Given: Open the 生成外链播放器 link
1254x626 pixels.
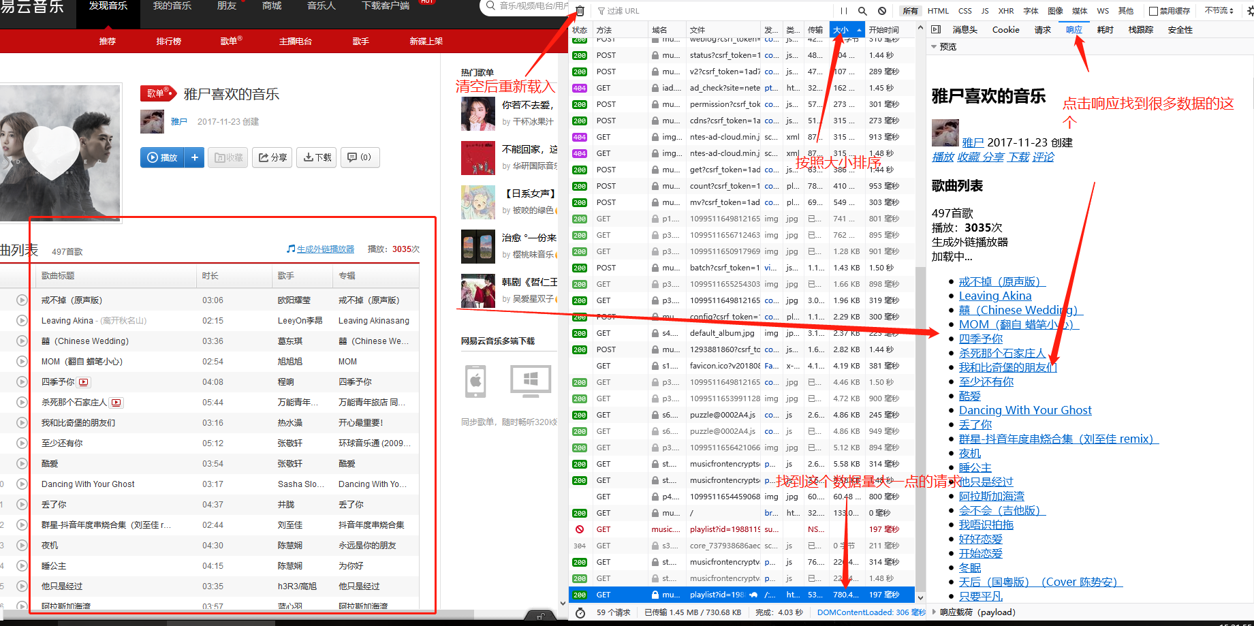Looking at the screenshot, I should pos(324,249).
